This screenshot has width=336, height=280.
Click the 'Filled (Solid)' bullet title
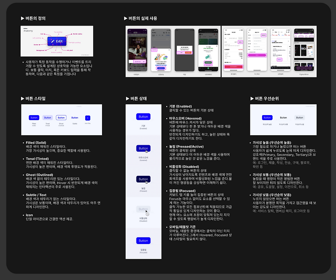pos(36,143)
